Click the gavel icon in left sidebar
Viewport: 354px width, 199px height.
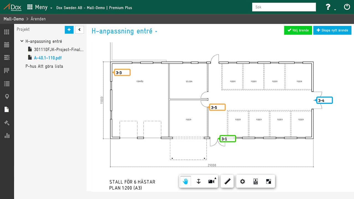click(7, 123)
